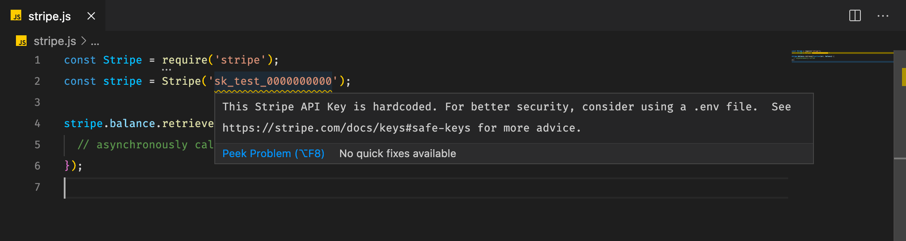Place cursor on empty line 7
The width and height of the screenshot is (906, 241).
coord(425,188)
